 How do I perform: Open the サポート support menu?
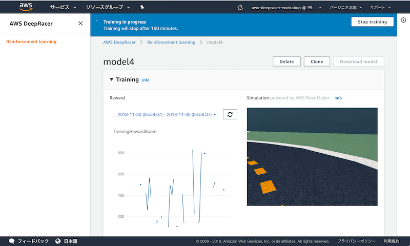[380, 8]
